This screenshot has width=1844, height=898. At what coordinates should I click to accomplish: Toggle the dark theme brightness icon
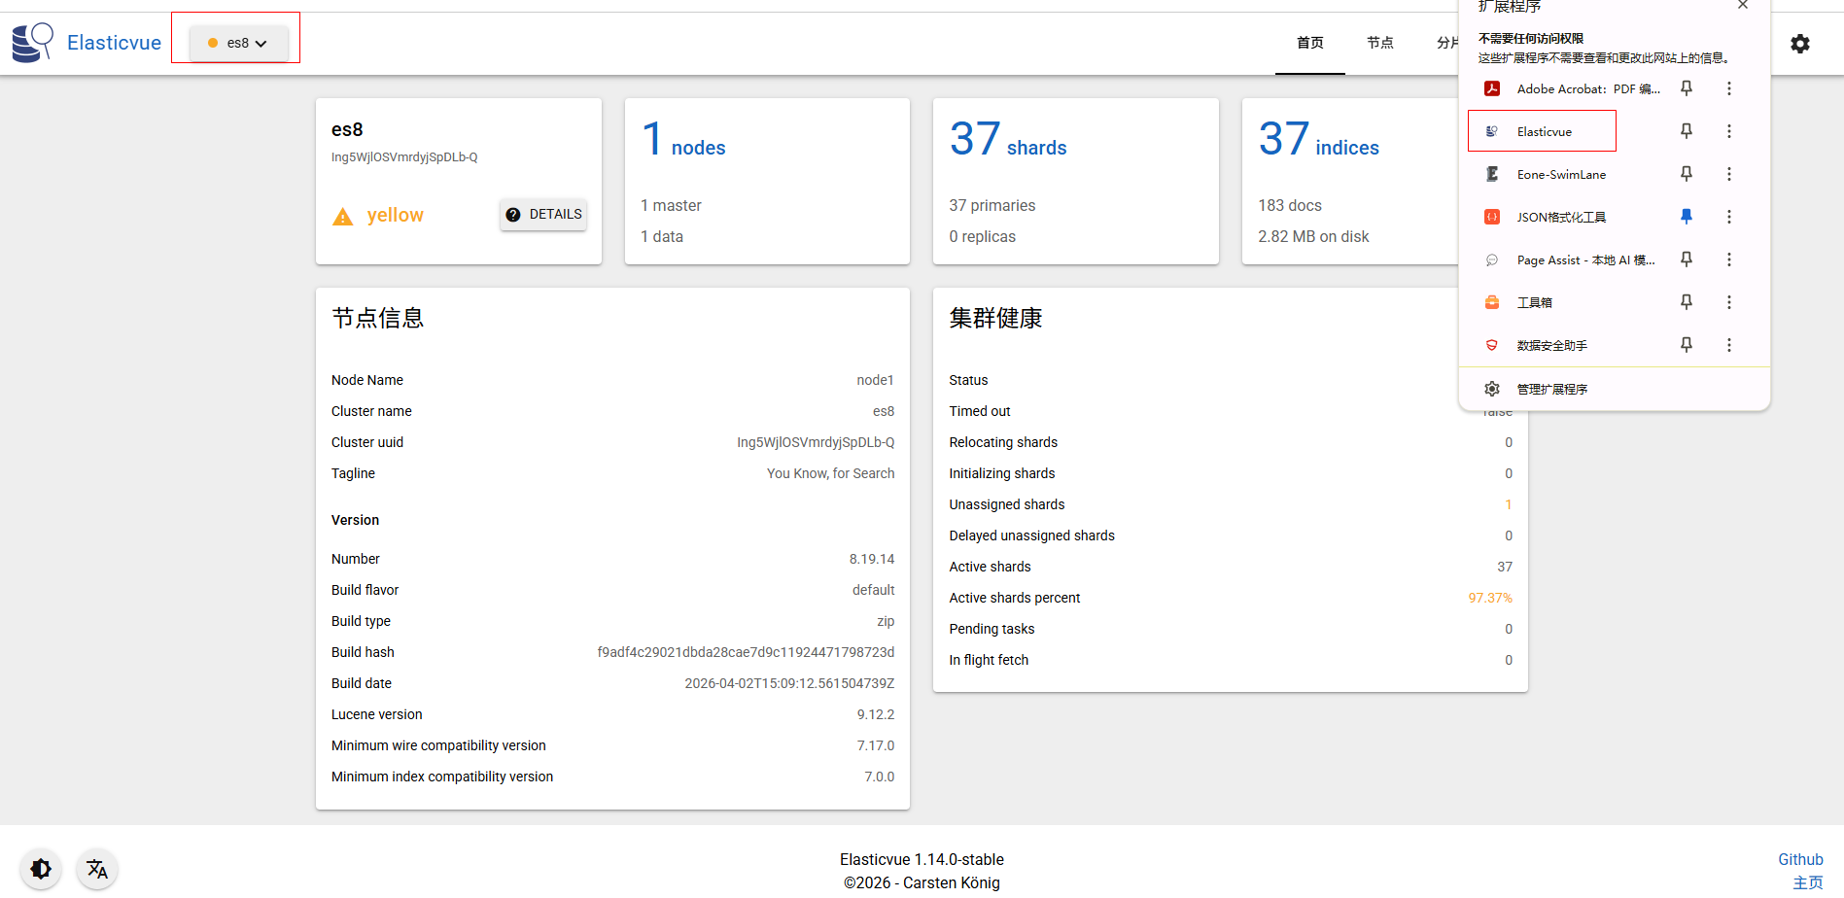(41, 869)
